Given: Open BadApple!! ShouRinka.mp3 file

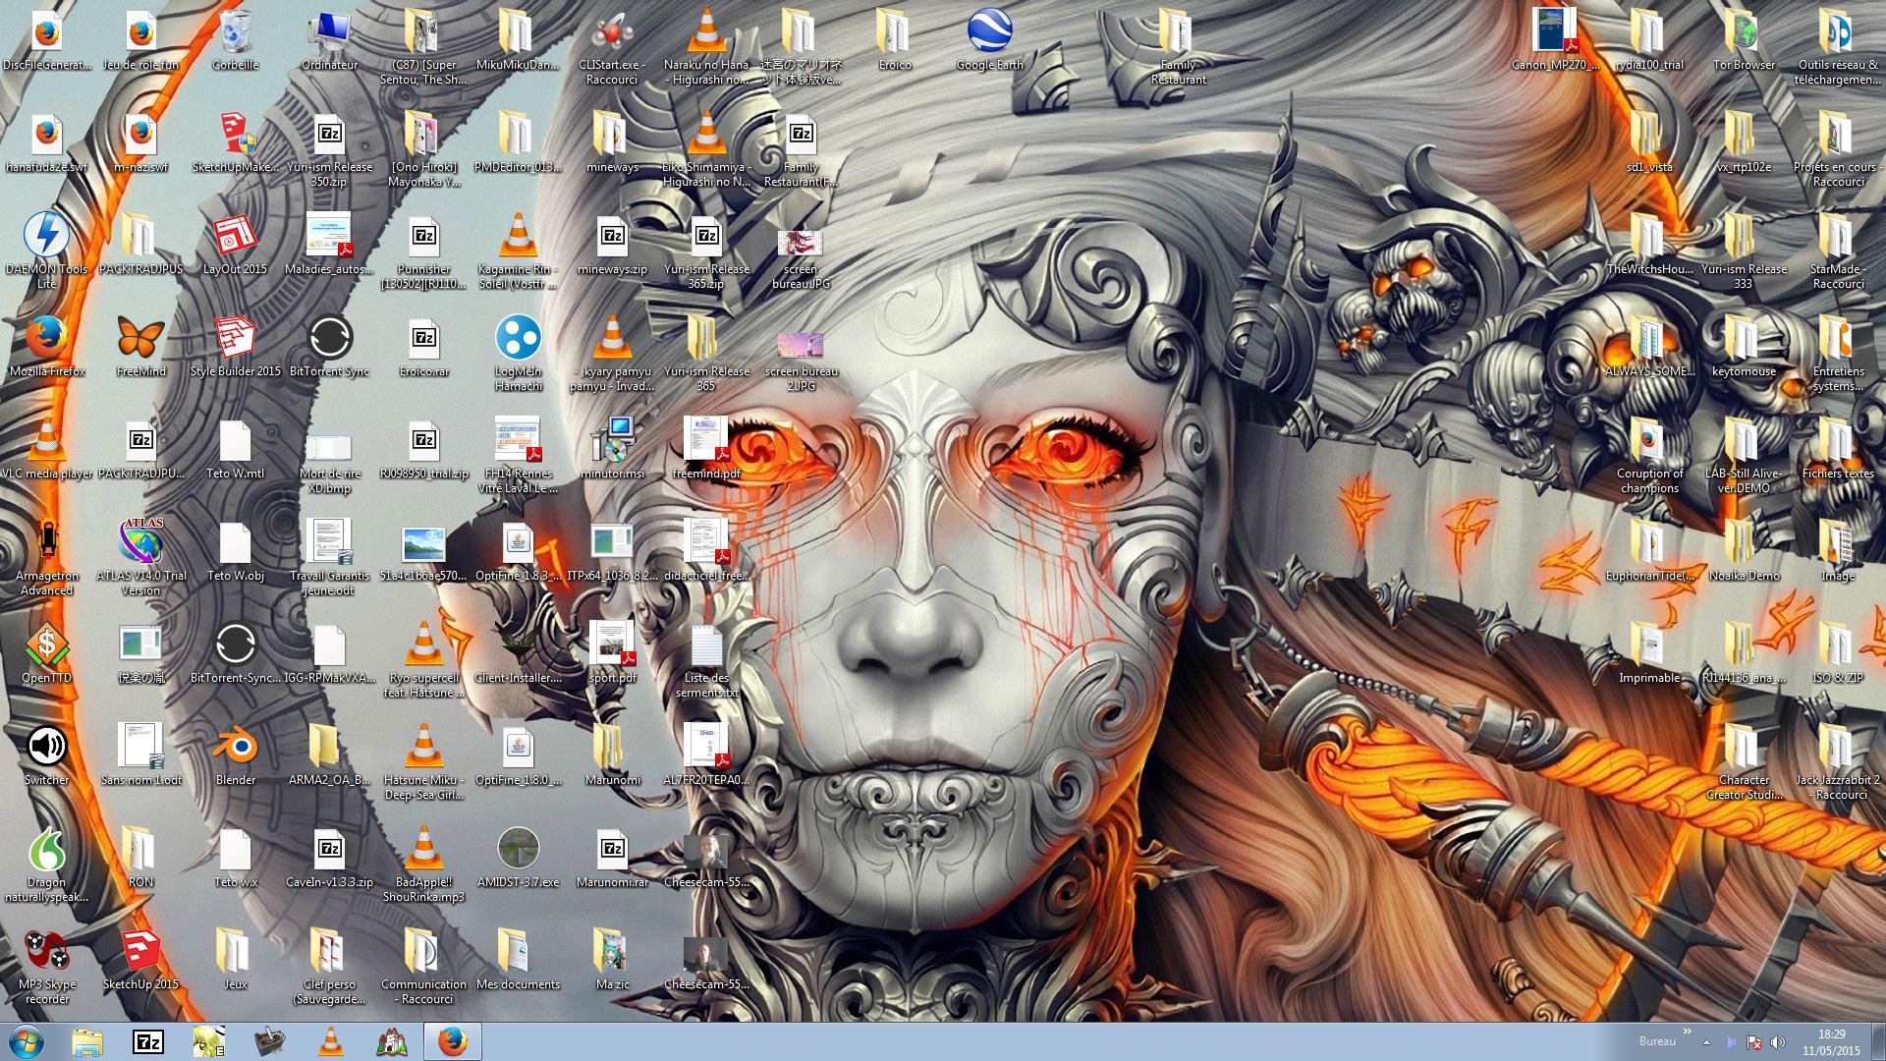Looking at the screenshot, I should (423, 864).
